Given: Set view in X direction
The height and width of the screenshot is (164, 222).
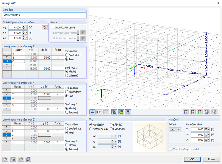Looking at the screenshot, I should pyautogui.click(x=185, y=112).
